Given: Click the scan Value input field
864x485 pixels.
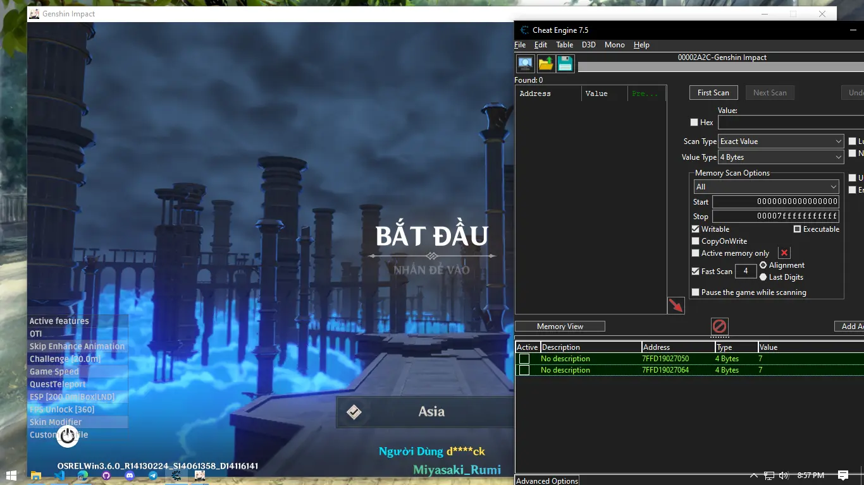Looking at the screenshot, I should pos(791,123).
